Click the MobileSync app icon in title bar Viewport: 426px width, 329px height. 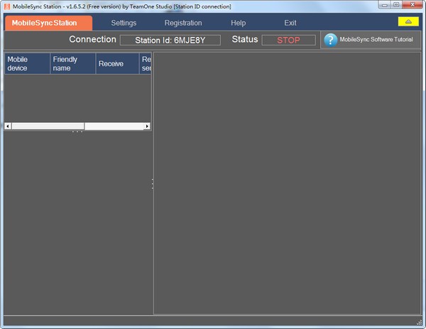coord(6,6)
